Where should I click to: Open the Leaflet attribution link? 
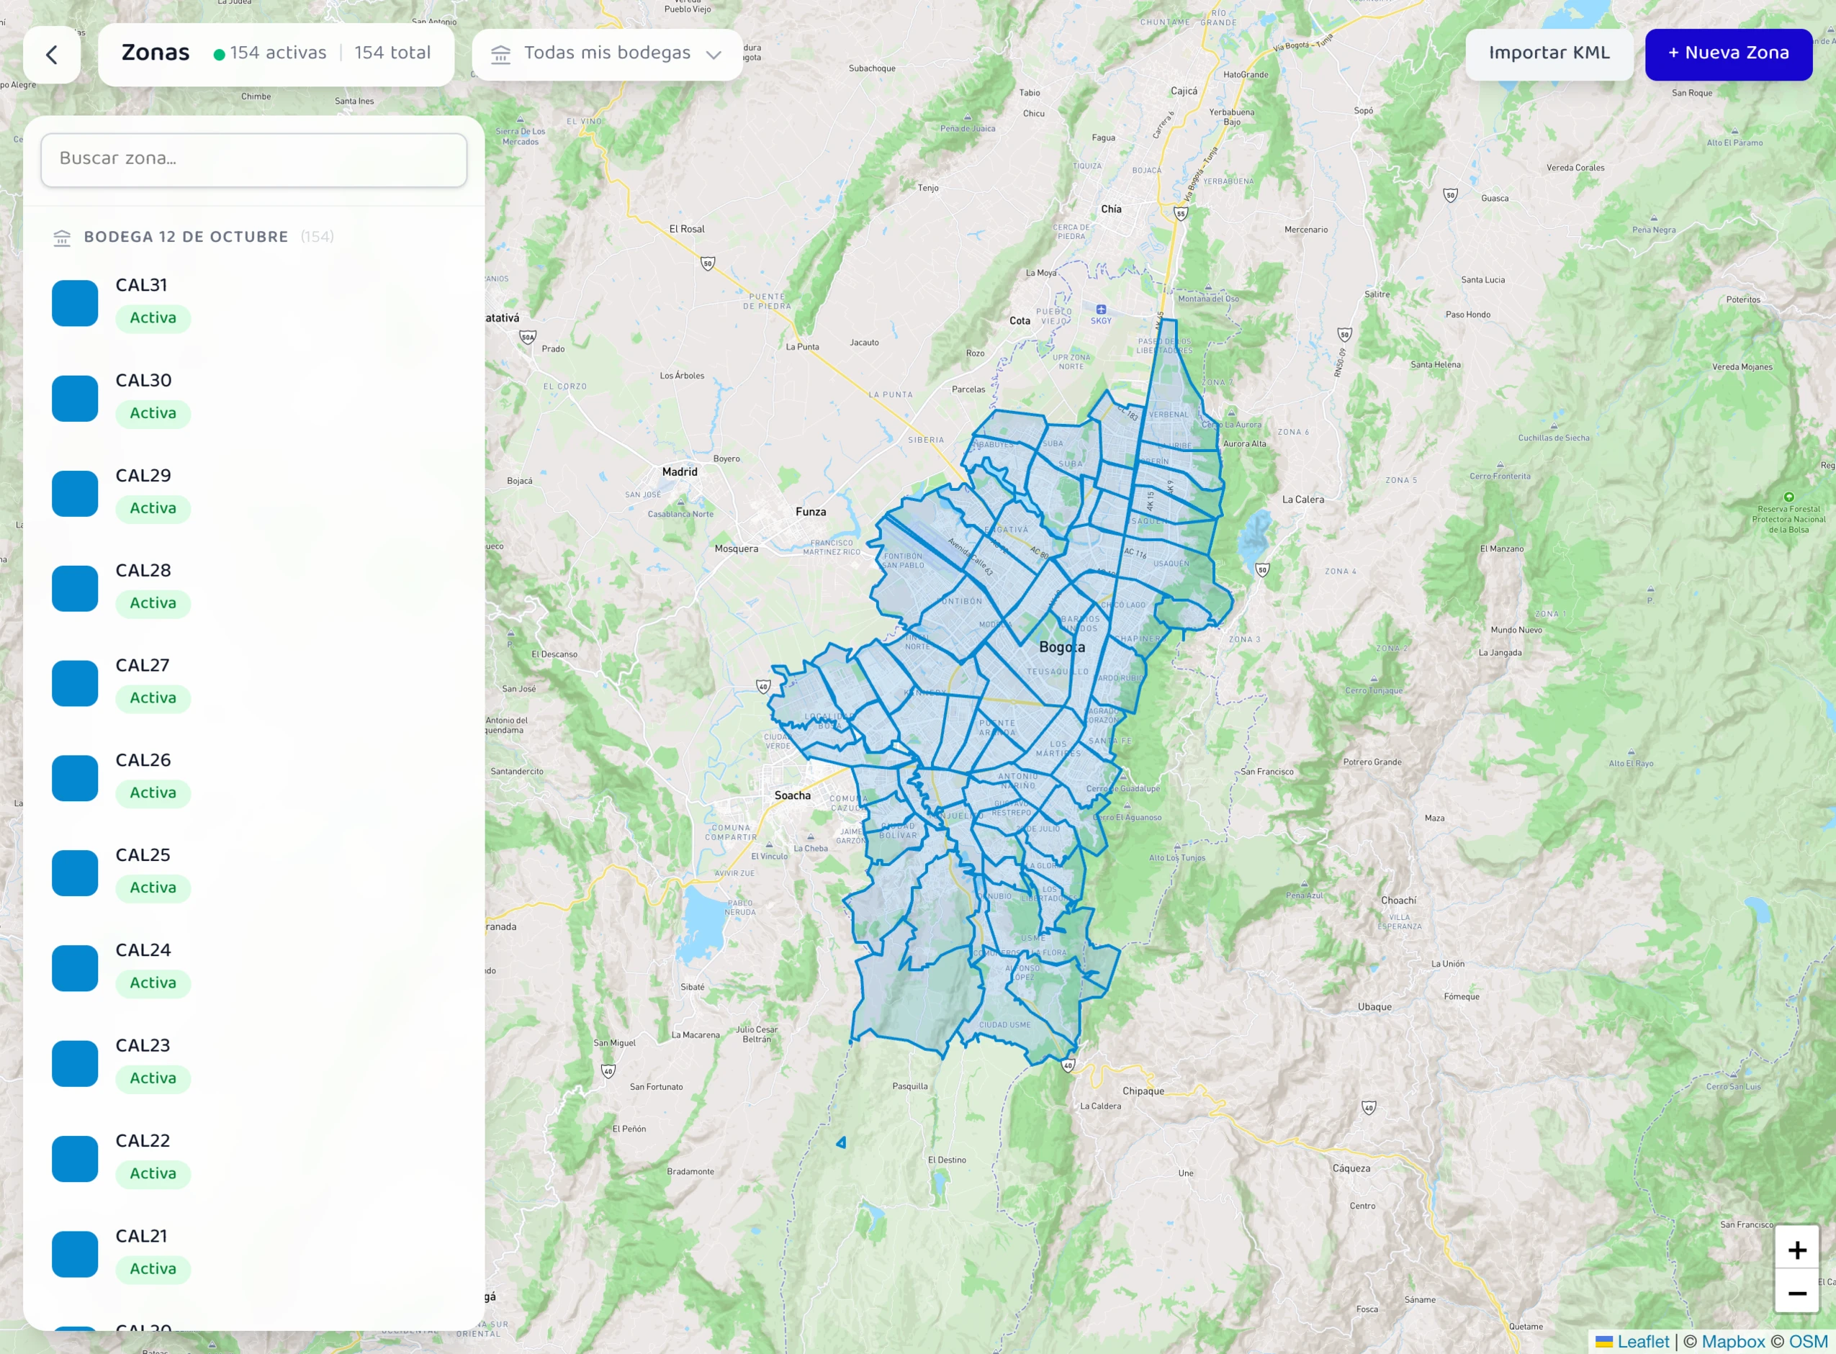(x=1633, y=1342)
